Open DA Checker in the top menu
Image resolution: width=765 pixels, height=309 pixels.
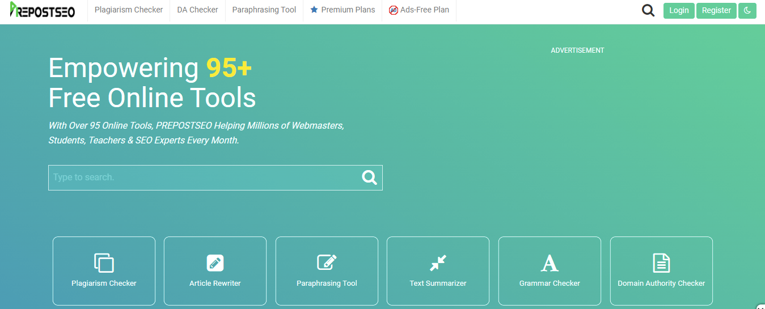(197, 10)
